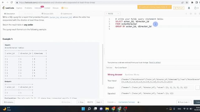The height and width of the screenshot is (112, 200).
Task: Select the Run Code Result tab
Action: click(x=121, y=68)
